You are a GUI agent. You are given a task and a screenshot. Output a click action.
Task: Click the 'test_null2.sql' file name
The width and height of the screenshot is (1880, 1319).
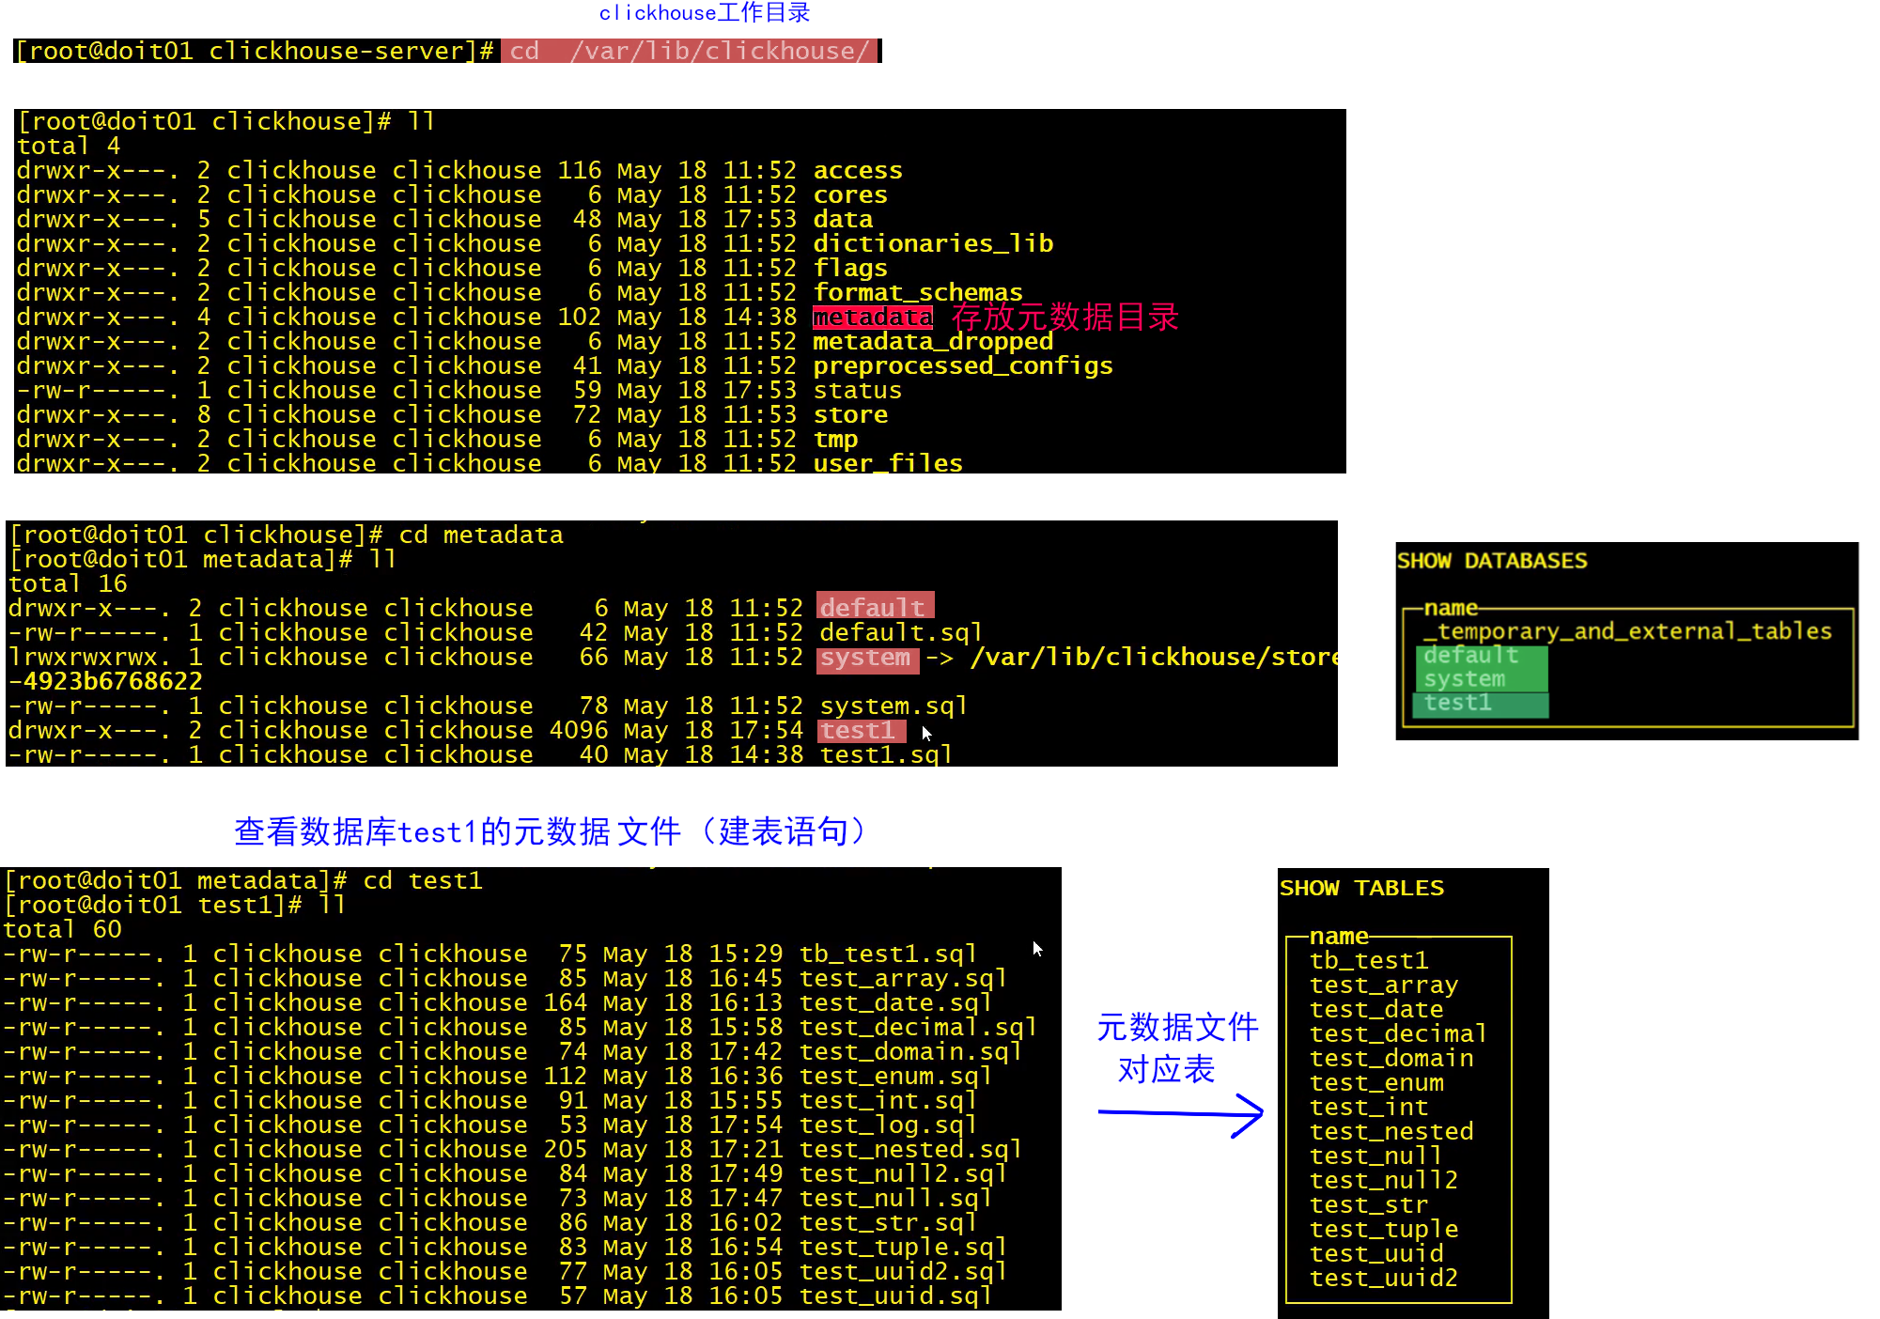point(903,1173)
